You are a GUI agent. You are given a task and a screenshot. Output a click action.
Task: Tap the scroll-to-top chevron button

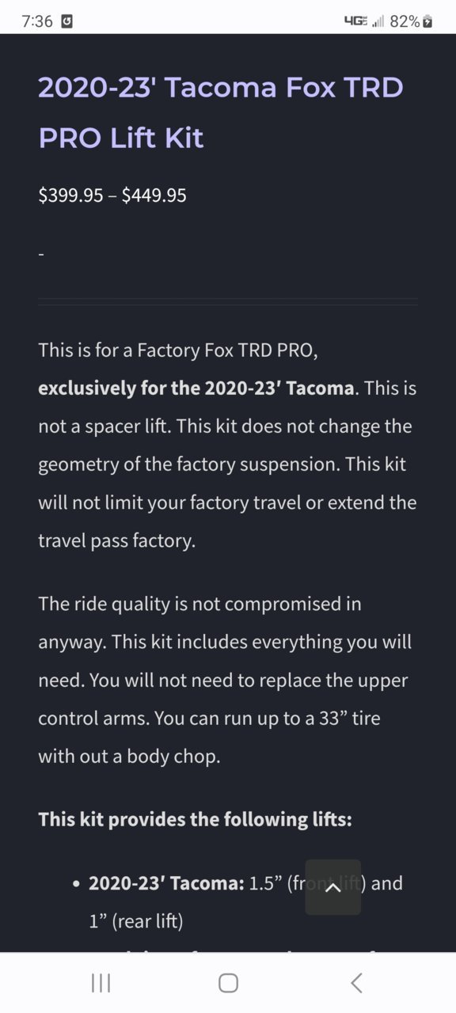332,887
